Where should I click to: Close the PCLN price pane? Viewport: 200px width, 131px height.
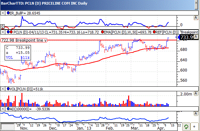pyautogui.click(x=3, y=32)
